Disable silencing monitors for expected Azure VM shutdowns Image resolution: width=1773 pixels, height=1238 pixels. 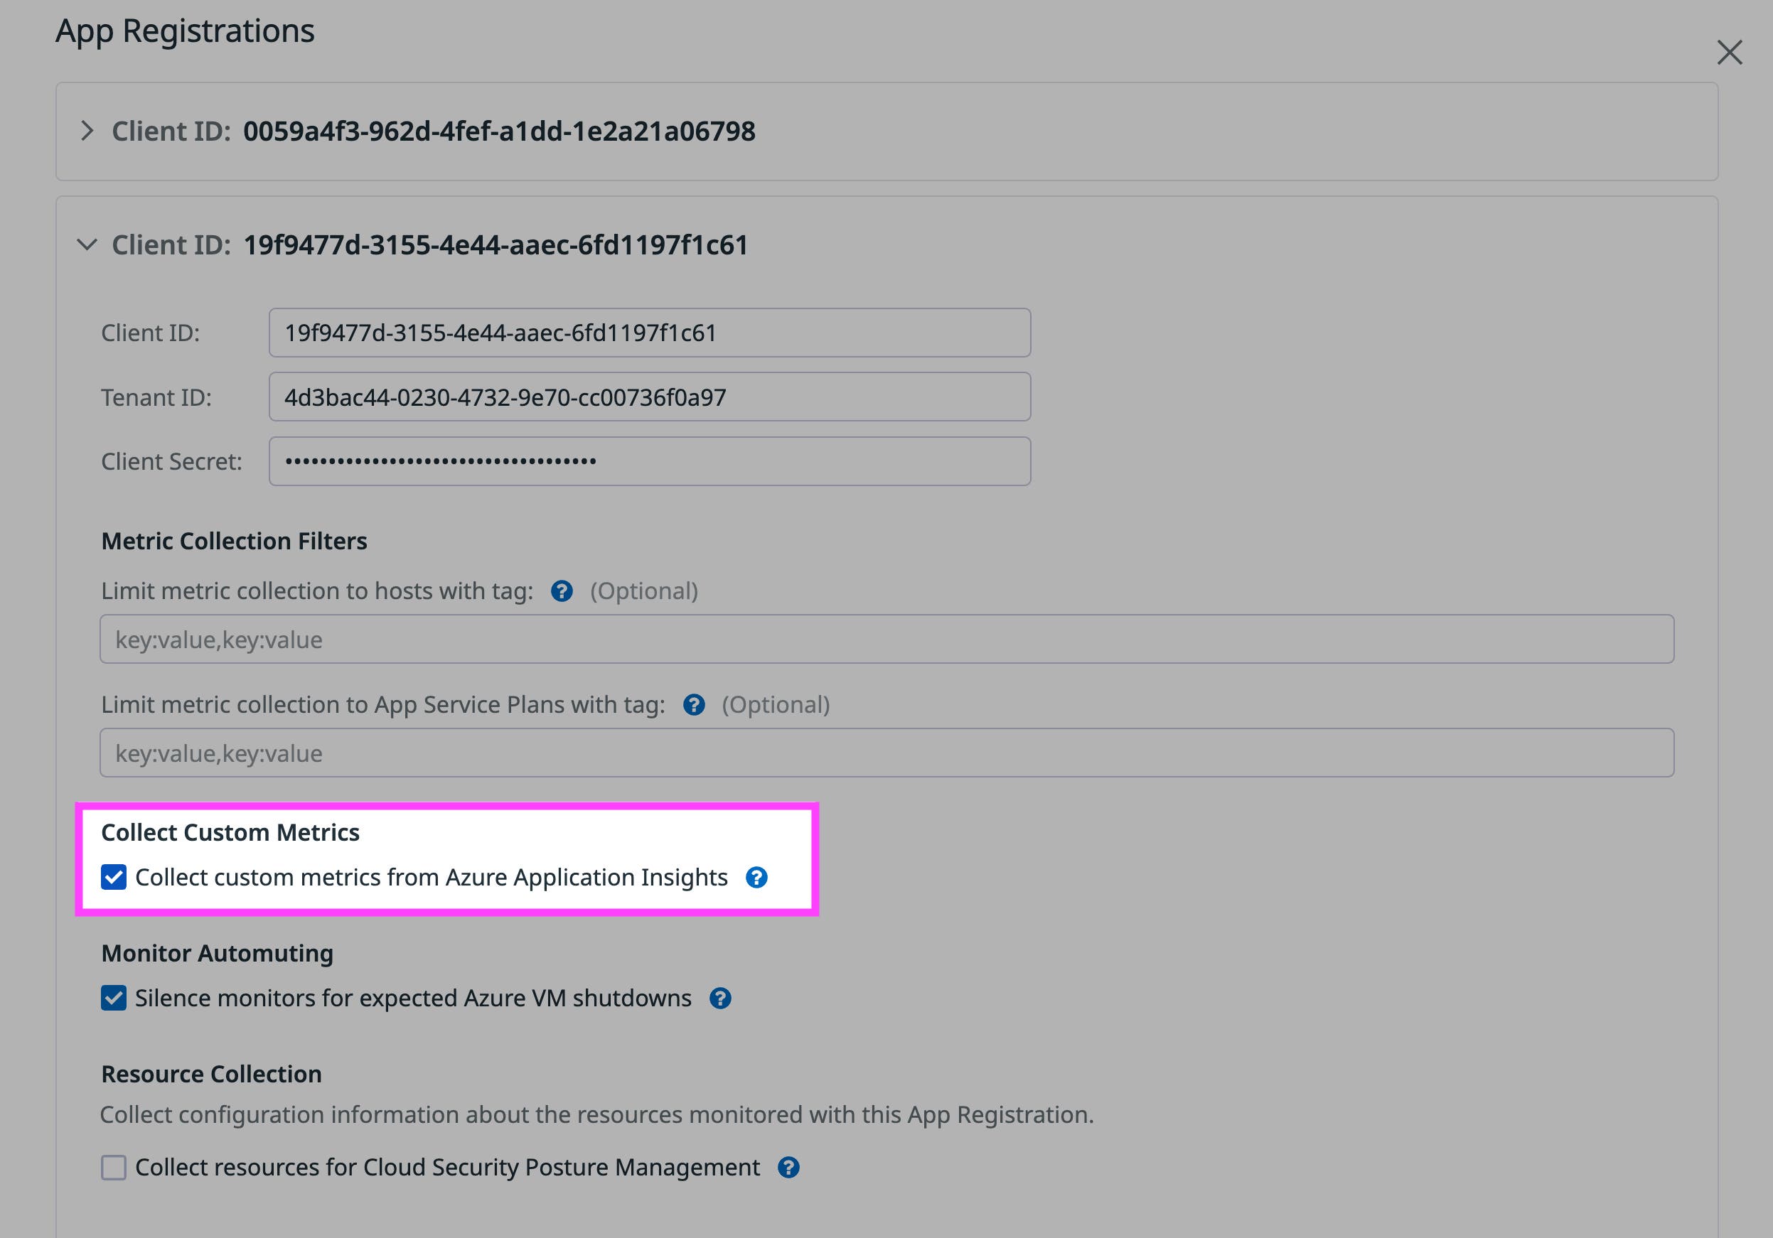[114, 998]
